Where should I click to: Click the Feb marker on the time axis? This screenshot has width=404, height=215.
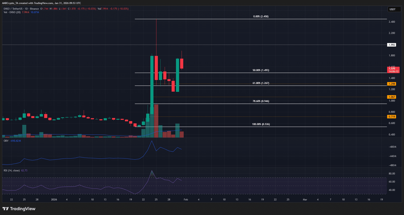pyautogui.click(x=186, y=200)
